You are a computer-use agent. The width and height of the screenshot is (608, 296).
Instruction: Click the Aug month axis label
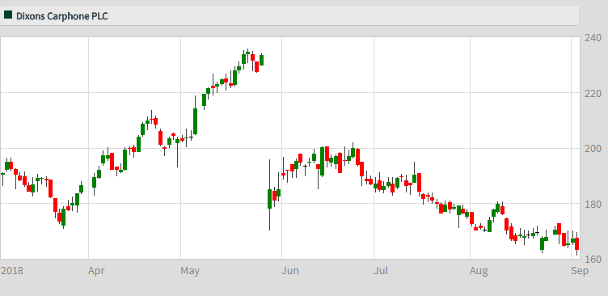pyautogui.click(x=479, y=271)
